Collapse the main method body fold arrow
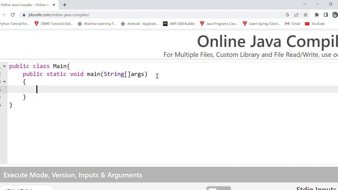 tap(4, 82)
